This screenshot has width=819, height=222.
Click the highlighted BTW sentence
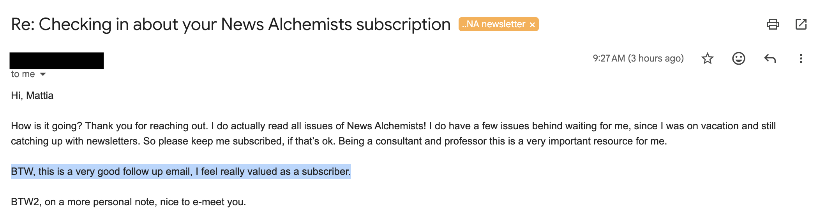click(x=181, y=171)
